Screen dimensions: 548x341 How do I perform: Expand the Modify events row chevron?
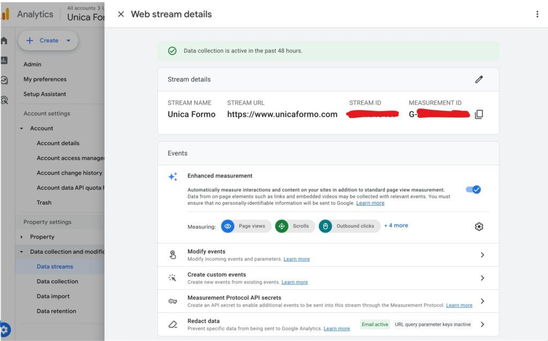point(482,255)
